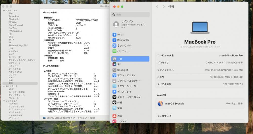Click the macOS Sequoia logo icon
Viewport: 253px width, 134px height.
tap(160, 103)
